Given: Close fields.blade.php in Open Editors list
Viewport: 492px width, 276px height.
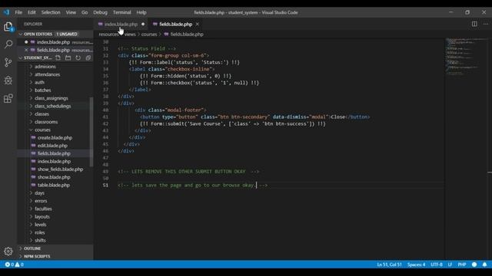Looking at the screenshot, I should (26, 50).
